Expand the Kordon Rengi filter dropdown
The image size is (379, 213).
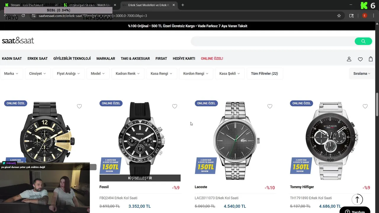pos(196,73)
